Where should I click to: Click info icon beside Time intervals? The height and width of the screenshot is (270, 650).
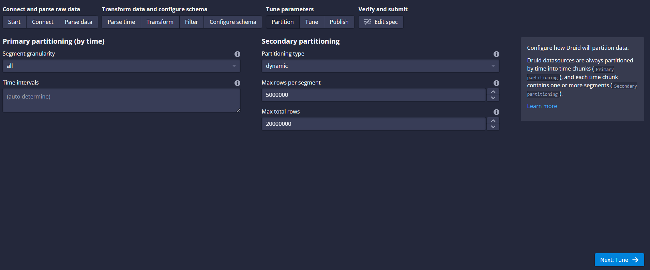tap(237, 83)
